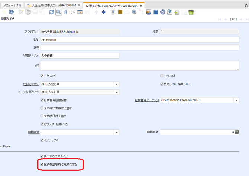Image resolution: width=249 pixels, height=176 pixels.
Task: Open the Requests toolbar icon
Action: click(149, 12)
